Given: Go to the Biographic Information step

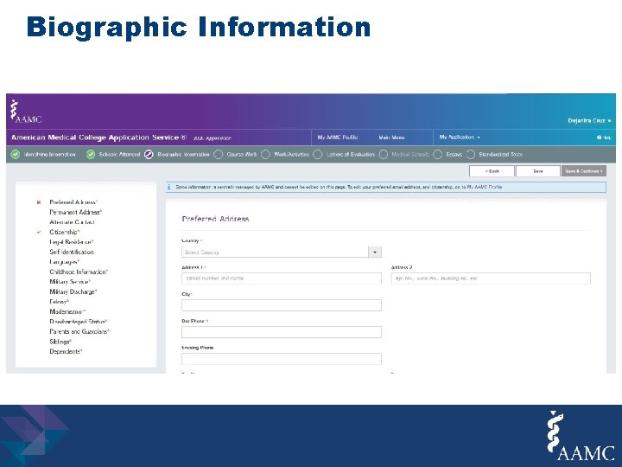Looking at the screenshot, I should pos(183,155).
